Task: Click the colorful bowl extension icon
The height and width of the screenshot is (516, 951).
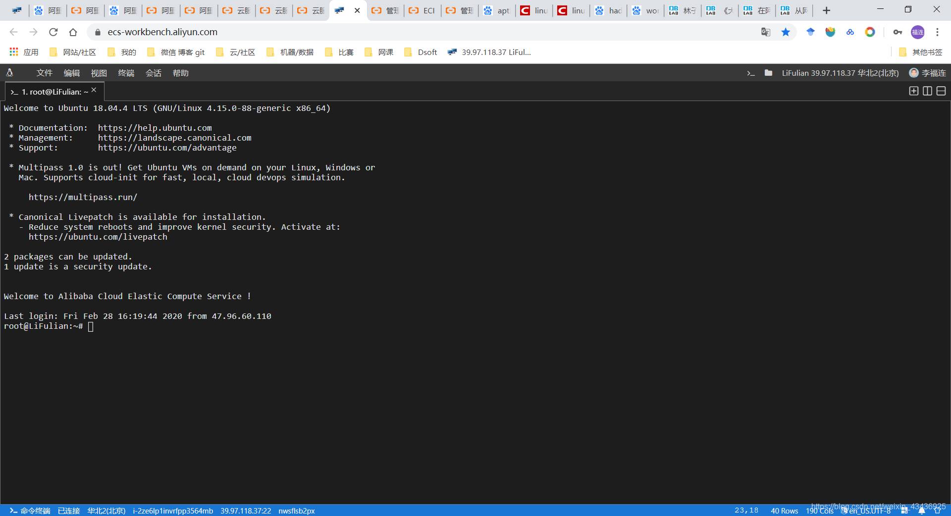Action: click(x=830, y=32)
